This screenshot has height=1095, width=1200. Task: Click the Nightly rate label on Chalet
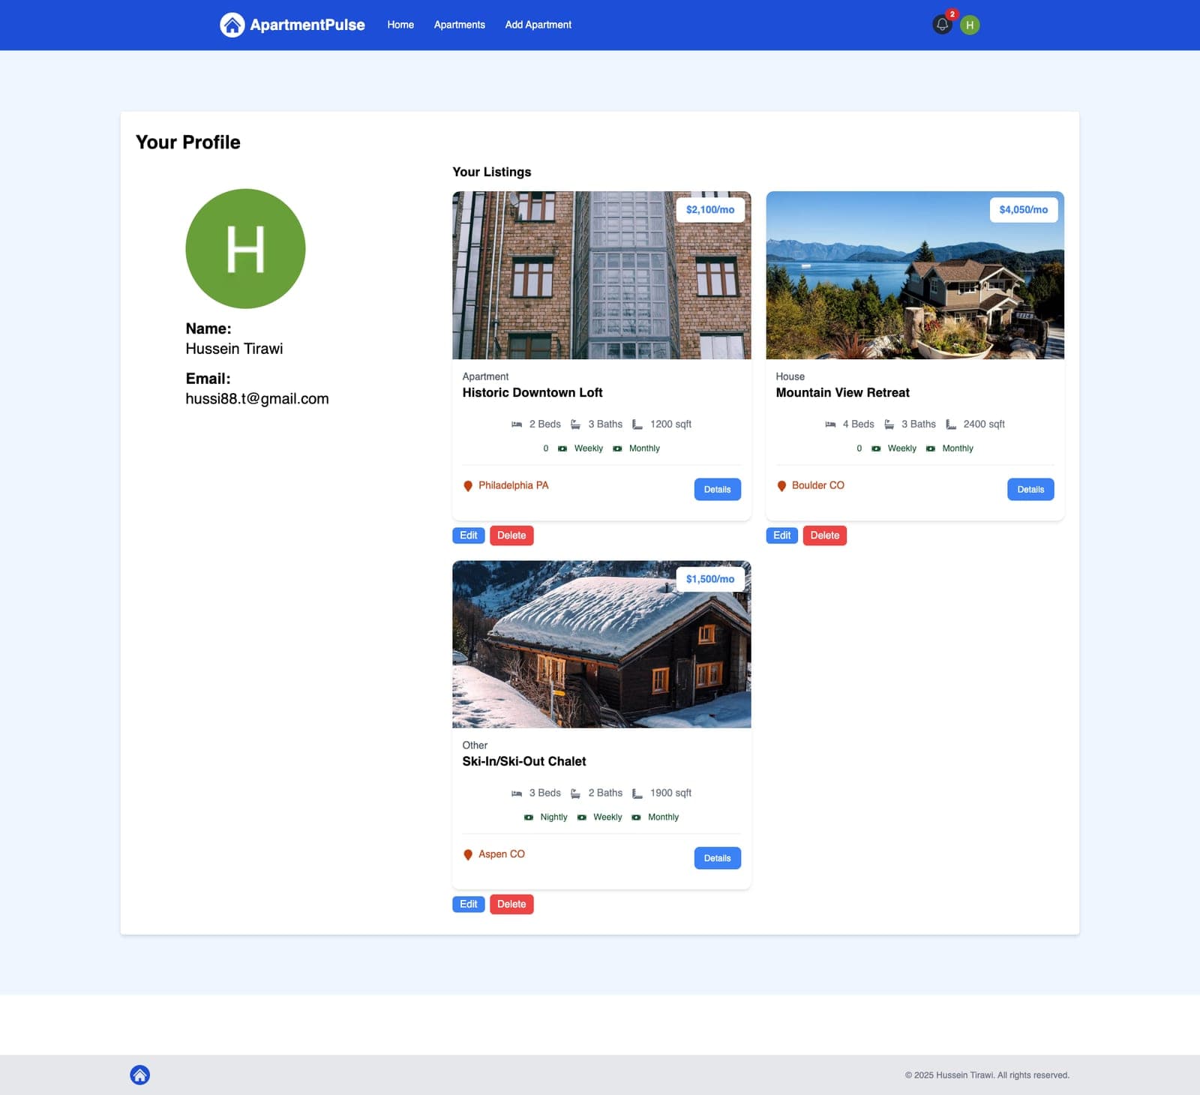pos(553,817)
